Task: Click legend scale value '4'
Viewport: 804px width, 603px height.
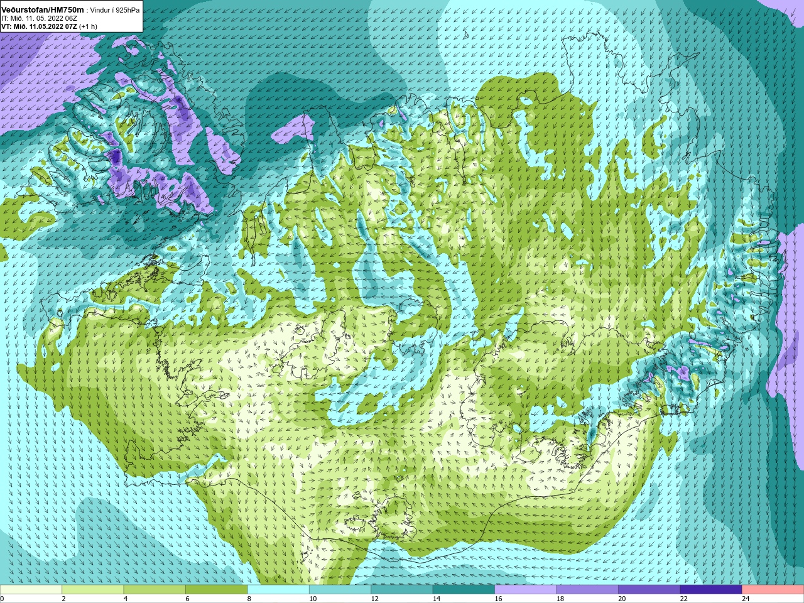Action: click(126, 599)
